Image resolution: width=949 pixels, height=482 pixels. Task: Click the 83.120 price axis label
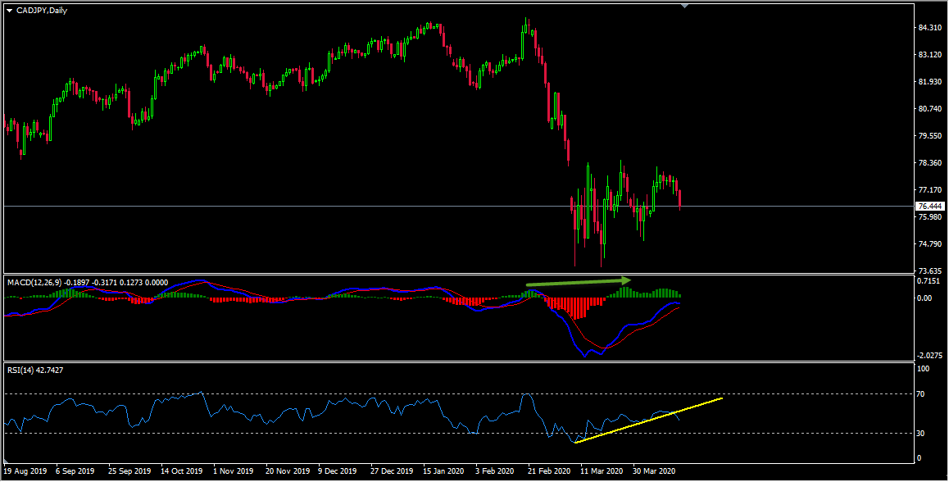929,54
